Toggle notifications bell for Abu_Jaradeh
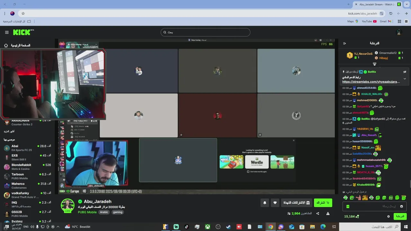 click(x=265, y=203)
